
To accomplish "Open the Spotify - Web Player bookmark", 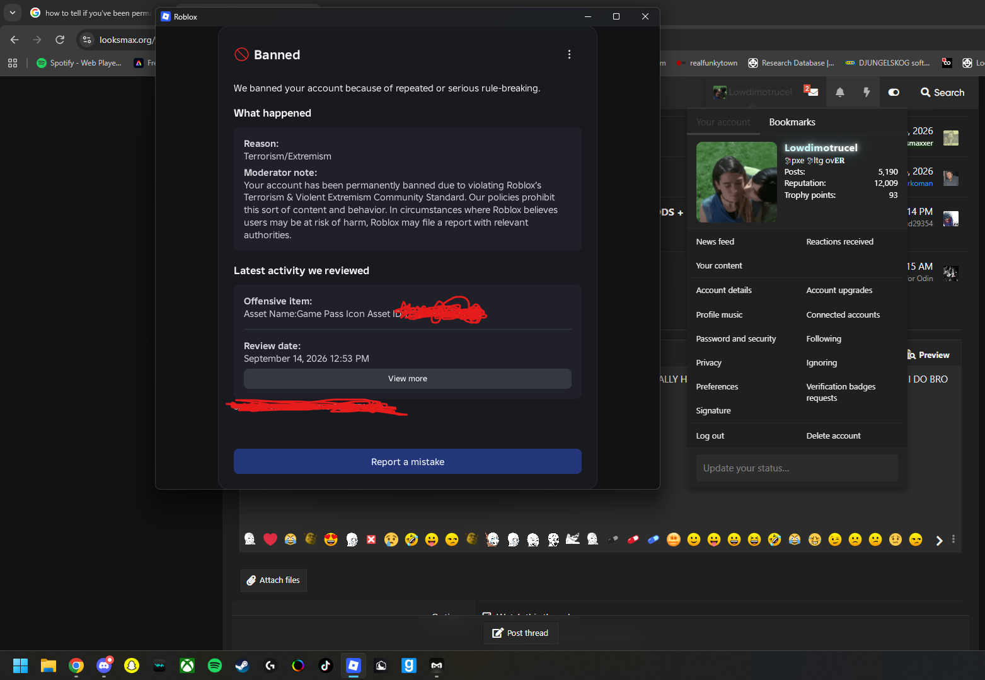I will pyautogui.click(x=79, y=63).
